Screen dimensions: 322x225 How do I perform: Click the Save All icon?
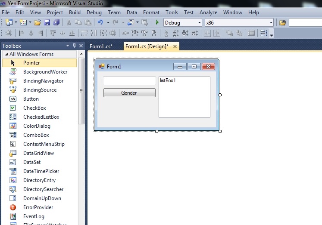tap(56, 22)
